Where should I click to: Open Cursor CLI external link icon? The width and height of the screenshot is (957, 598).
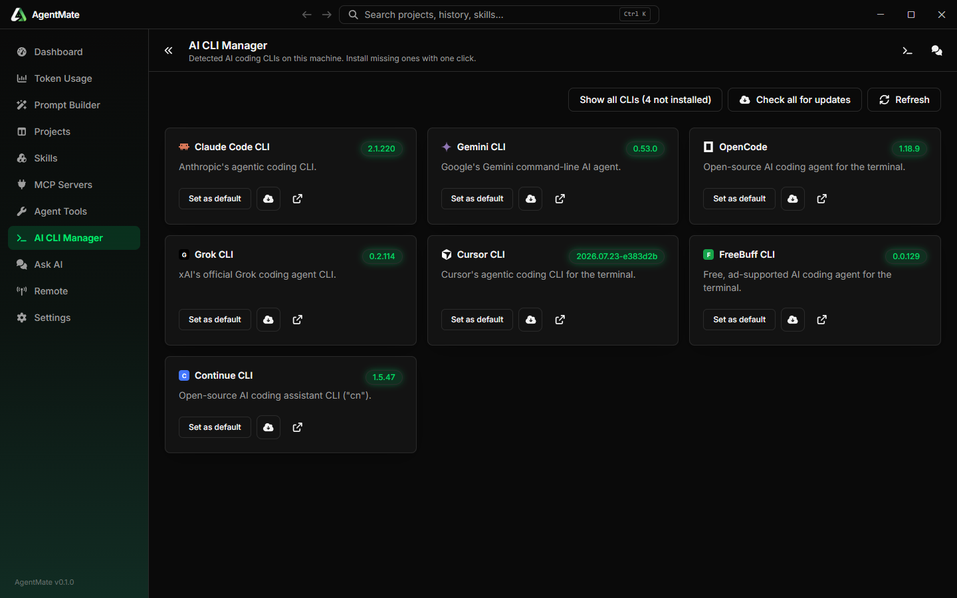pyautogui.click(x=560, y=320)
